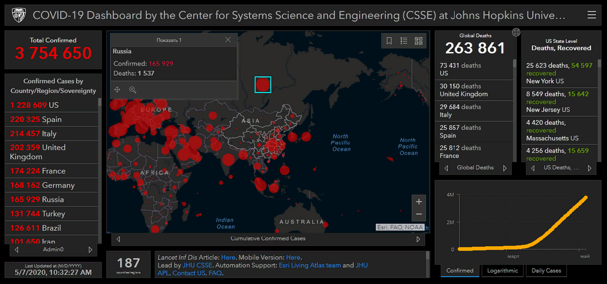Zoom in on the map

coord(419,202)
